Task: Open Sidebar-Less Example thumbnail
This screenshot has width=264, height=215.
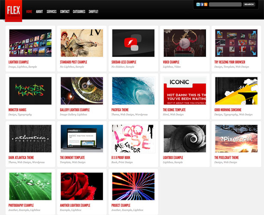Action: pyautogui.click(x=134, y=43)
